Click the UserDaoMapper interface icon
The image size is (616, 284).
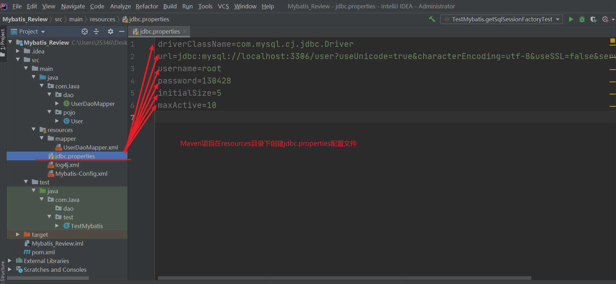pyautogui.click(x=66, y=103)
